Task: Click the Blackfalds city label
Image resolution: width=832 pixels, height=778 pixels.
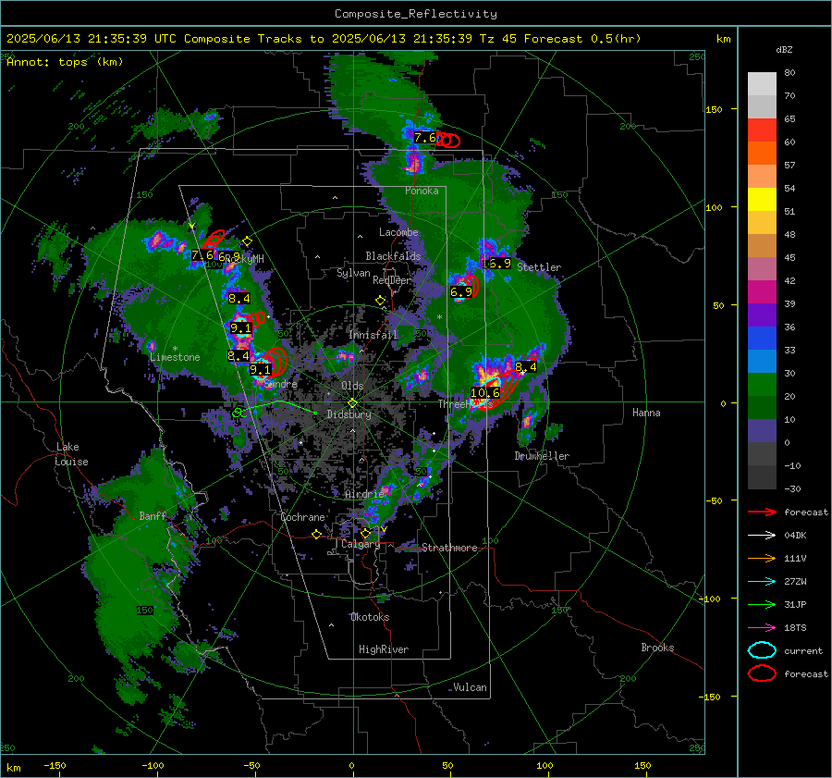Action: [x=393, y=256]
